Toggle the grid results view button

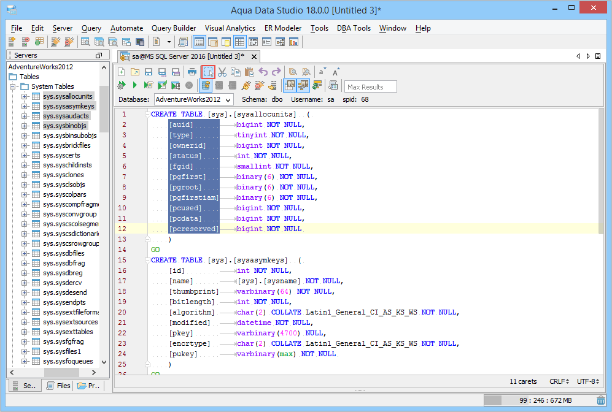(x=290, y=85)
